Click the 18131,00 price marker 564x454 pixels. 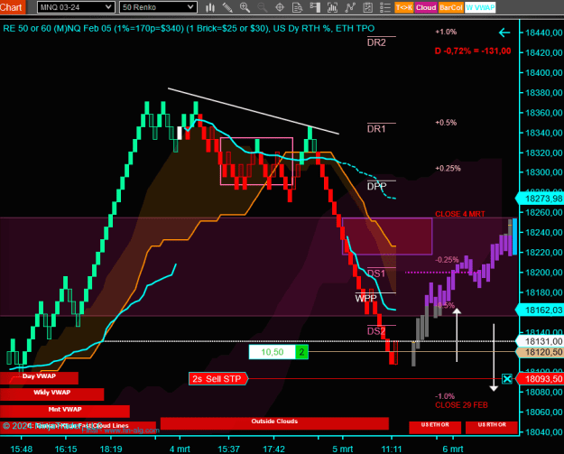pos(540,341)
